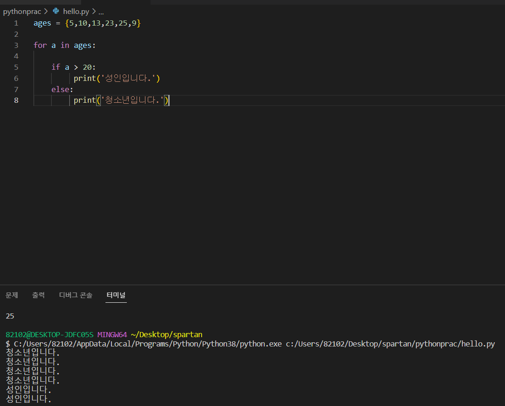Screen dimensions: 505x406
Task: Click the print('성인입니다.') line
Action: point(117,78)
